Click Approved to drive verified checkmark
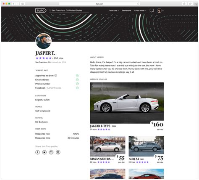199x180 pixels. [77, 76]
